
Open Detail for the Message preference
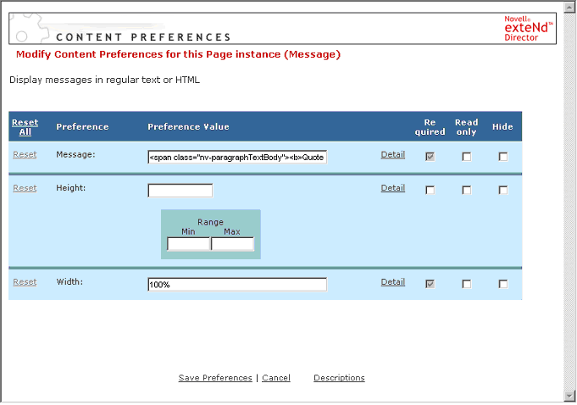coord(393,154)
